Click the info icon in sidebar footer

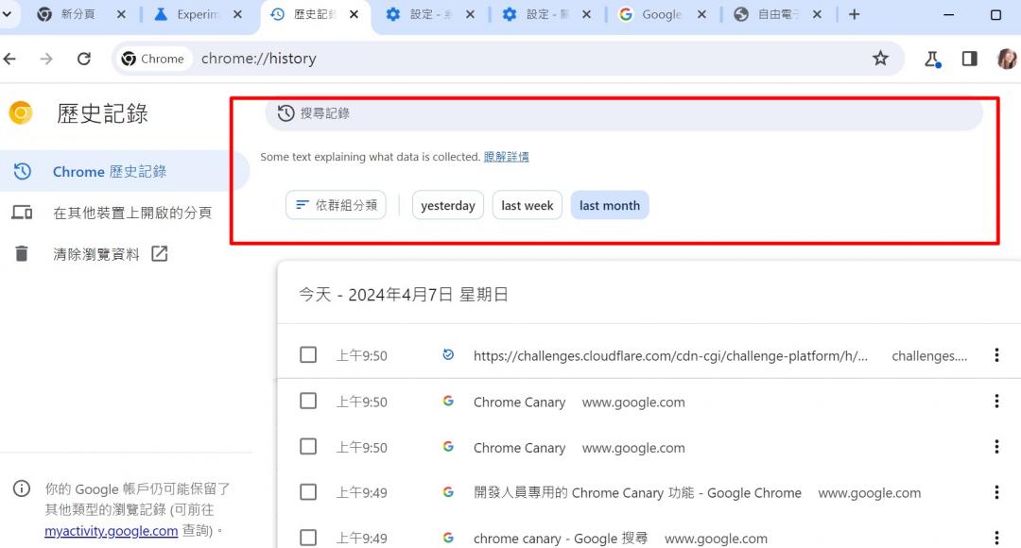(22, 488)
